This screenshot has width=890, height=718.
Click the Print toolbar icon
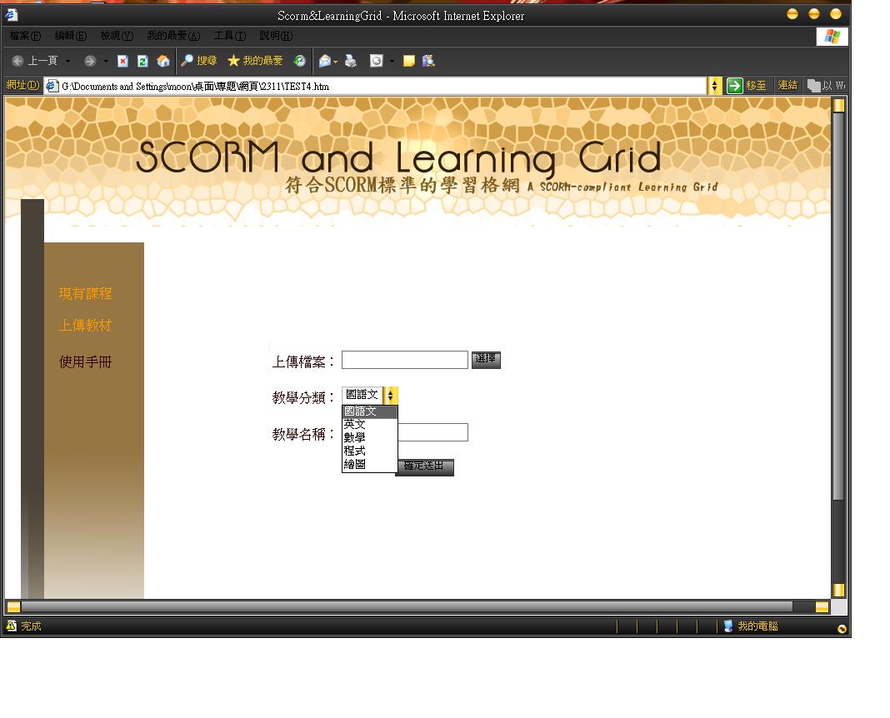point(351,61)
